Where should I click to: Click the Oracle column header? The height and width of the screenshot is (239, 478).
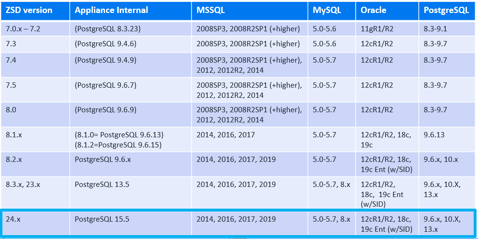tap(373, 10)
